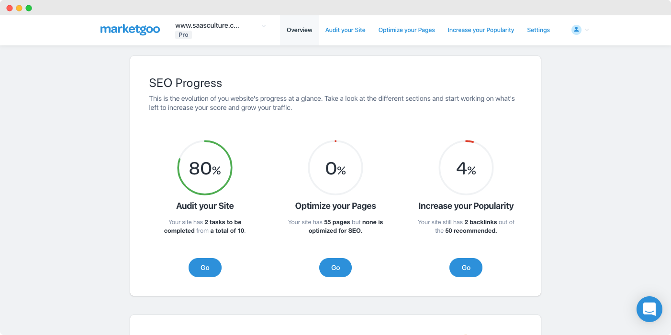Click the marketgoo logo
The width and height of the screenshot is (671, 335).
[130, 30]
